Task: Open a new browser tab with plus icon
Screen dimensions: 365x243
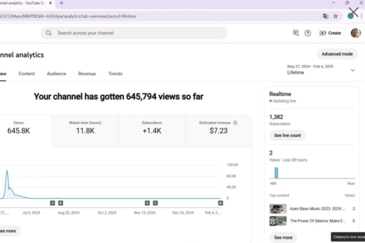Action: tap(61, 3)
